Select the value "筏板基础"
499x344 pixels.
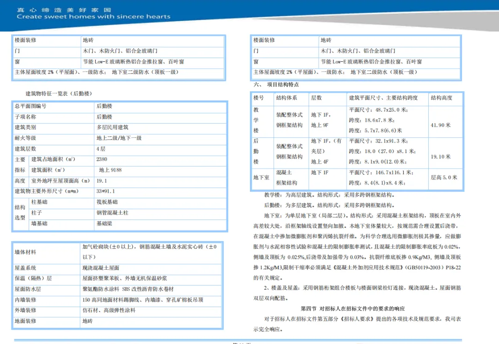pyautogui.click(x=107, y=202)
